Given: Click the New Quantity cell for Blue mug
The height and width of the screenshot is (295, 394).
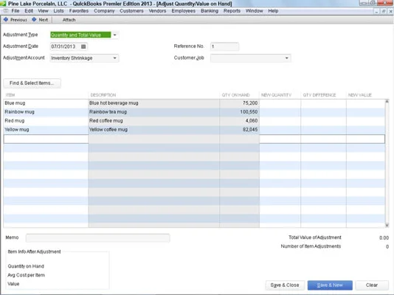Looking at the screenshot, I should [x=280, y=103].
